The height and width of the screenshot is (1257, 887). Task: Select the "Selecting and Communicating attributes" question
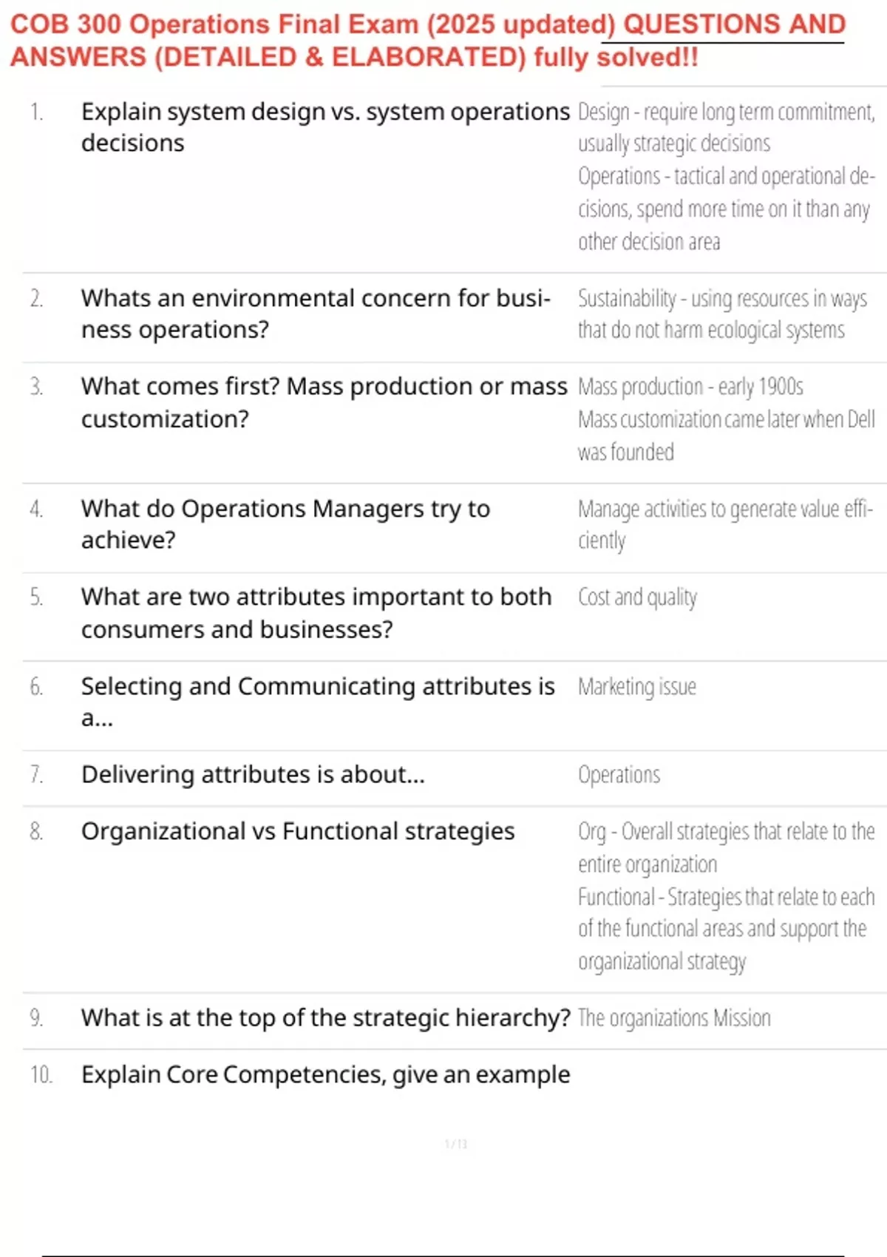318,701
